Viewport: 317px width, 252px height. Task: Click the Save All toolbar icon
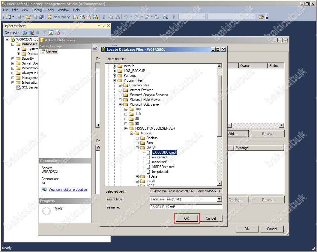coord(41,17)
